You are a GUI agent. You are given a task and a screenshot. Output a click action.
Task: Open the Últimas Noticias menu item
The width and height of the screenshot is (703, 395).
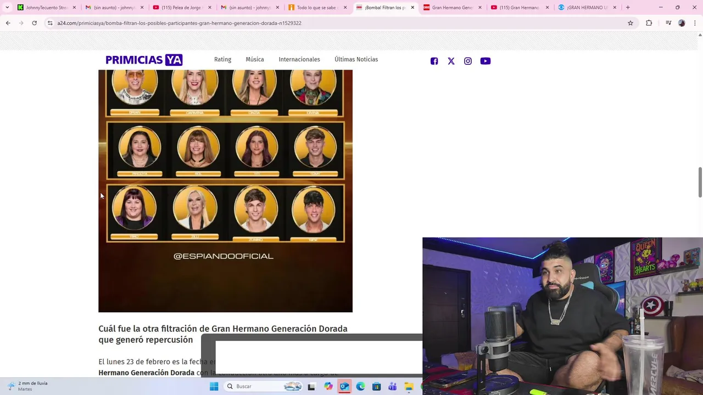[356, 59]
